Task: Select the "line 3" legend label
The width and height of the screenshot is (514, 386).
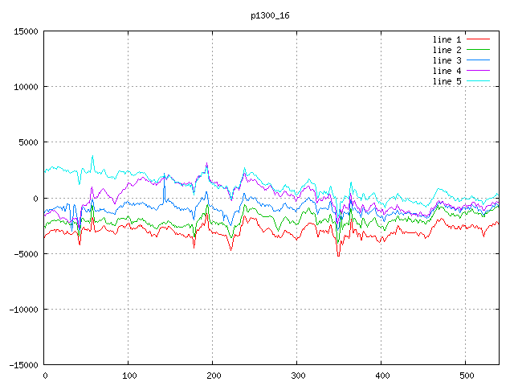Action: coord(447,60)
